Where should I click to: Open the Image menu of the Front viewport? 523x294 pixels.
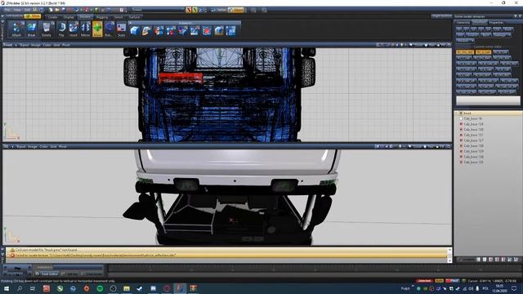tap(35, 45)
